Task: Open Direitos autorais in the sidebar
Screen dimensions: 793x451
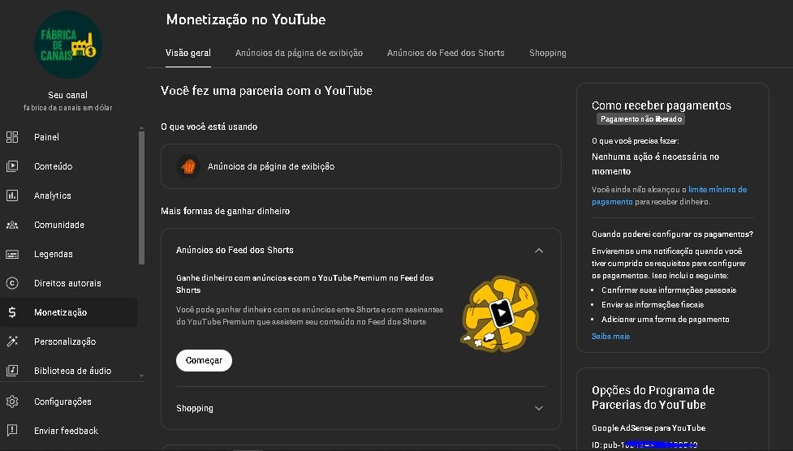Action: (x=69, y=283)
